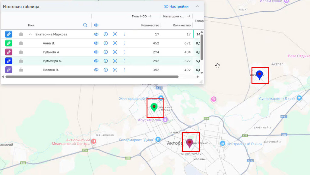310x175 pixels.
Task: Click the lock icon for Полина В.
Action: point(21,70)
